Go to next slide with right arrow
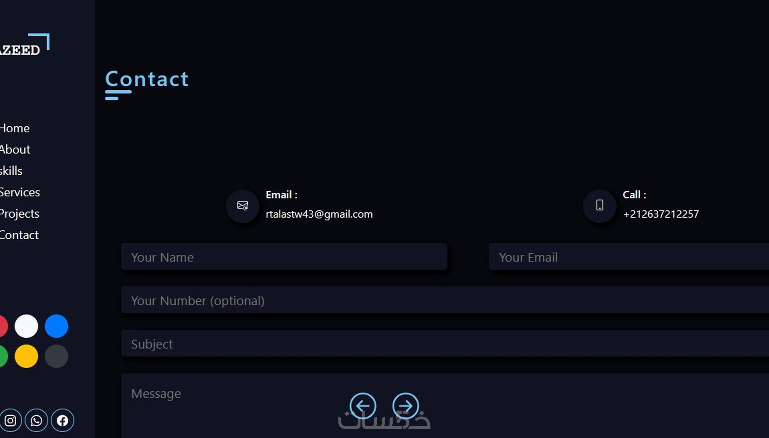Screen dimensions: 769x438 (x=405, y=406)
